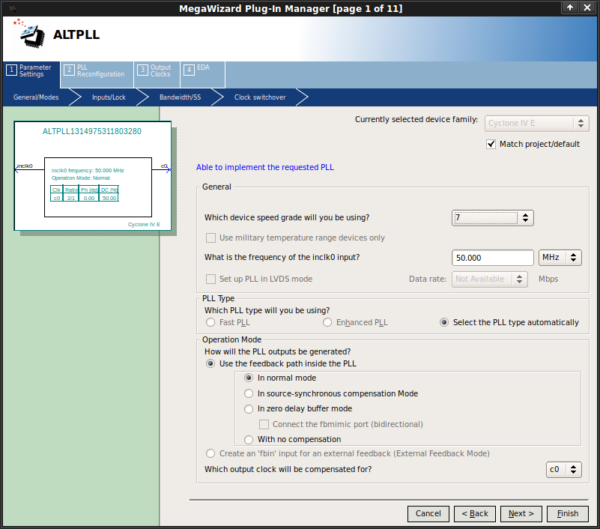Click 'Able to implement the requested PLL' message
The image size is (600, 529).
(x=265, y=167)
